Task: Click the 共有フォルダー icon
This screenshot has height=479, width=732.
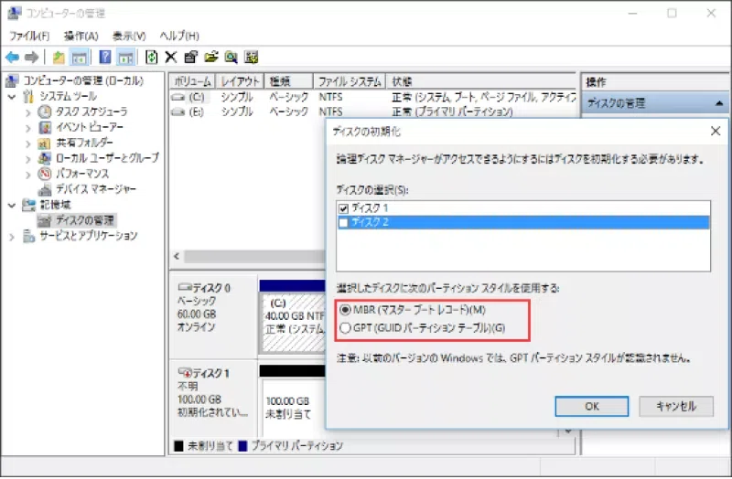Action: click(x=44, y=143)
